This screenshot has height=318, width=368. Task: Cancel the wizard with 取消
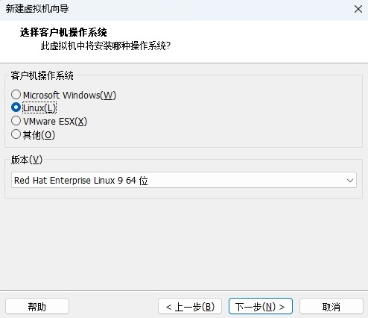pos(331,306)
